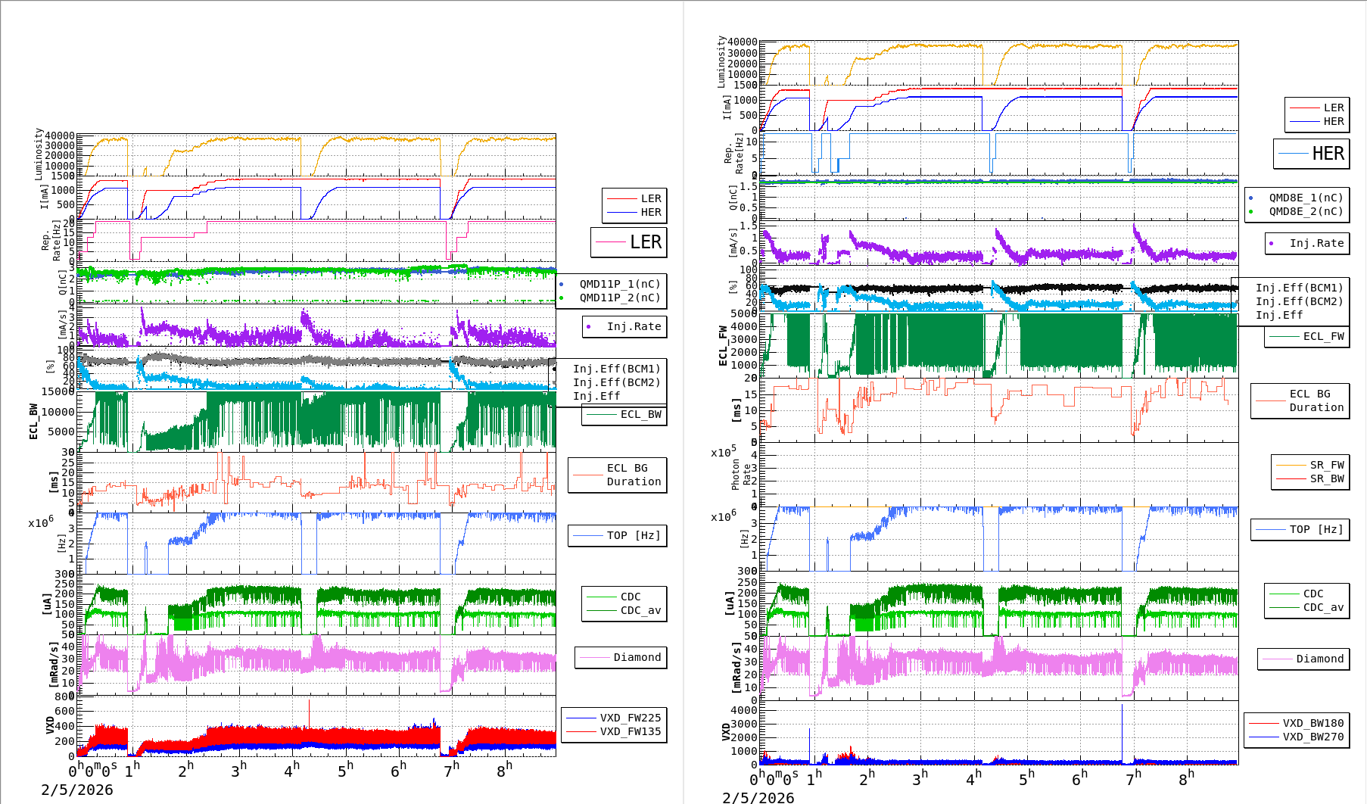This screenshot has width=1367, height=804.
Task: Click the 2/5/2026 date under right plot
Action: 758,797
